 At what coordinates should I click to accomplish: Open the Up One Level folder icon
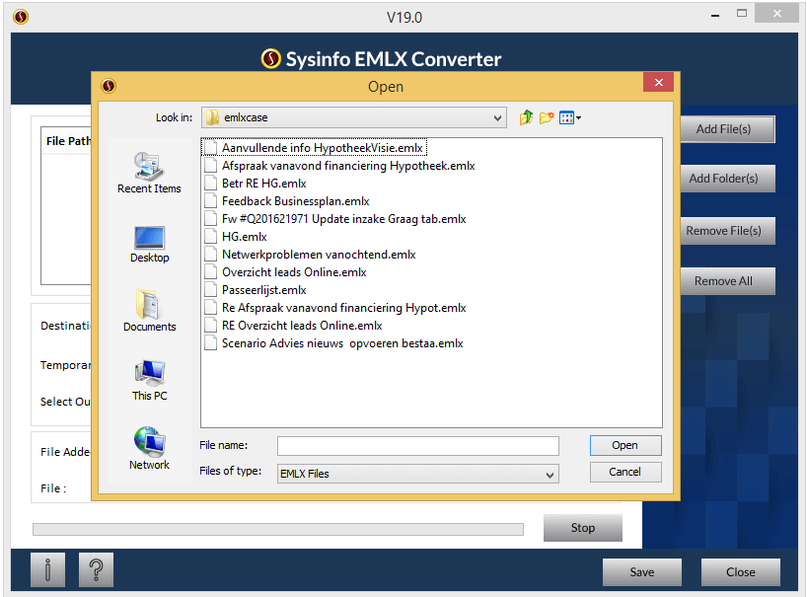pyautogui.click(x=525, y=116)
